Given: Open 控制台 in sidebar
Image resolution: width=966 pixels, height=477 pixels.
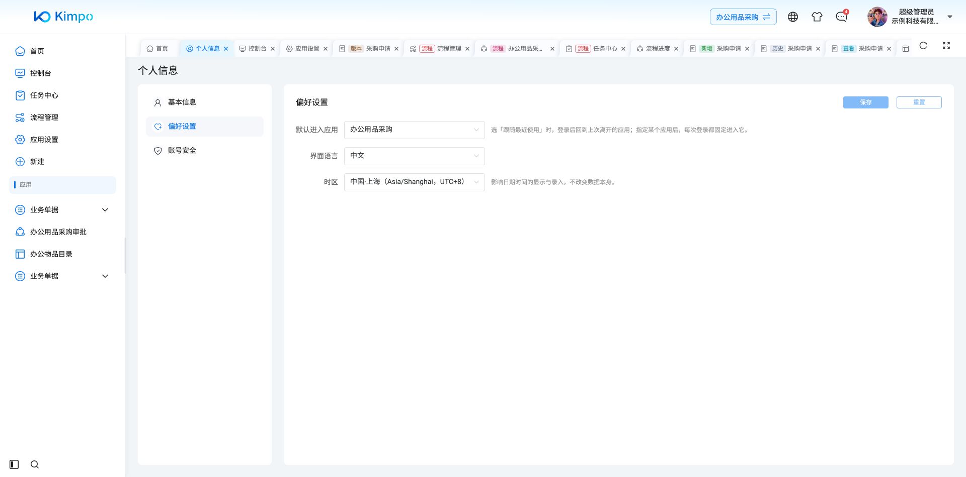Looking at the screenshot, I should 63,73.
